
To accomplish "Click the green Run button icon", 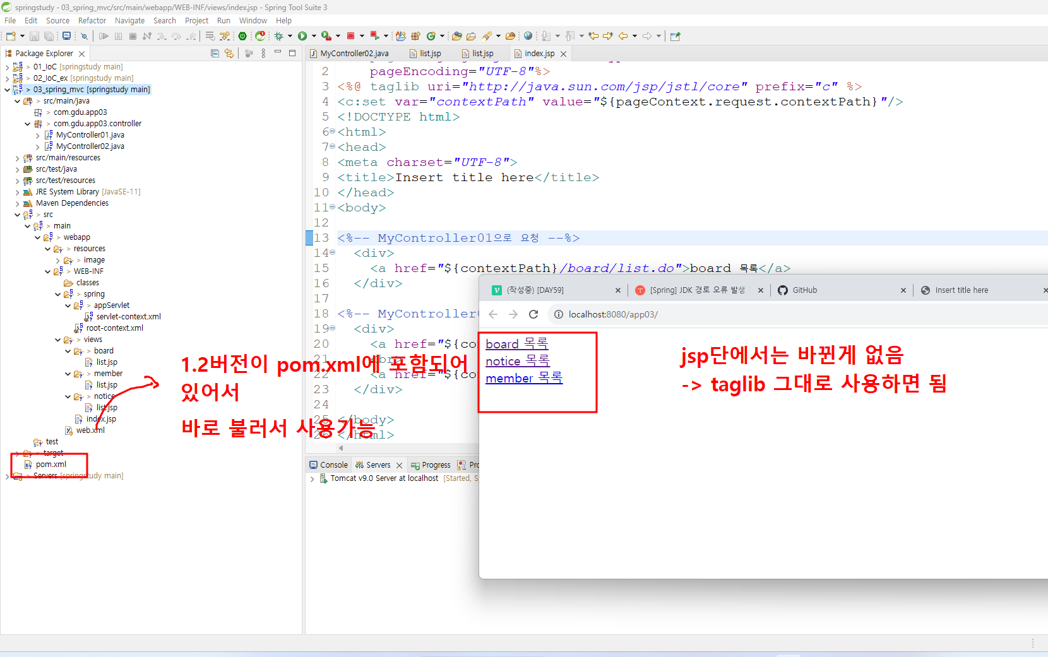I will coord(302,36).
